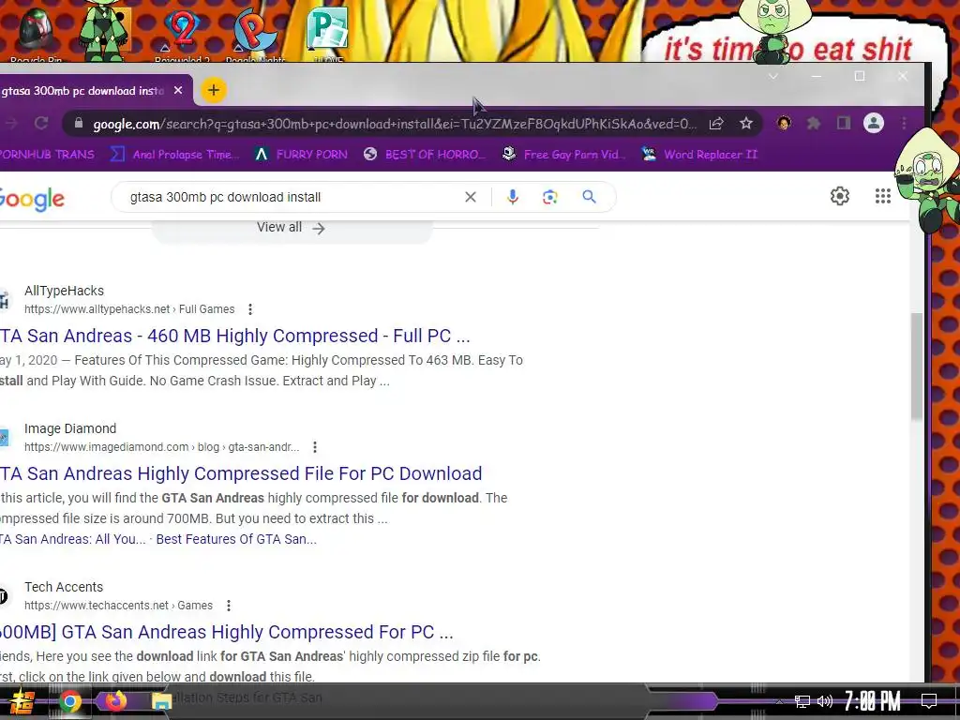
Task: Click AllTypeHacks site name
Action: pyautogui.click(x=65, y=291)
